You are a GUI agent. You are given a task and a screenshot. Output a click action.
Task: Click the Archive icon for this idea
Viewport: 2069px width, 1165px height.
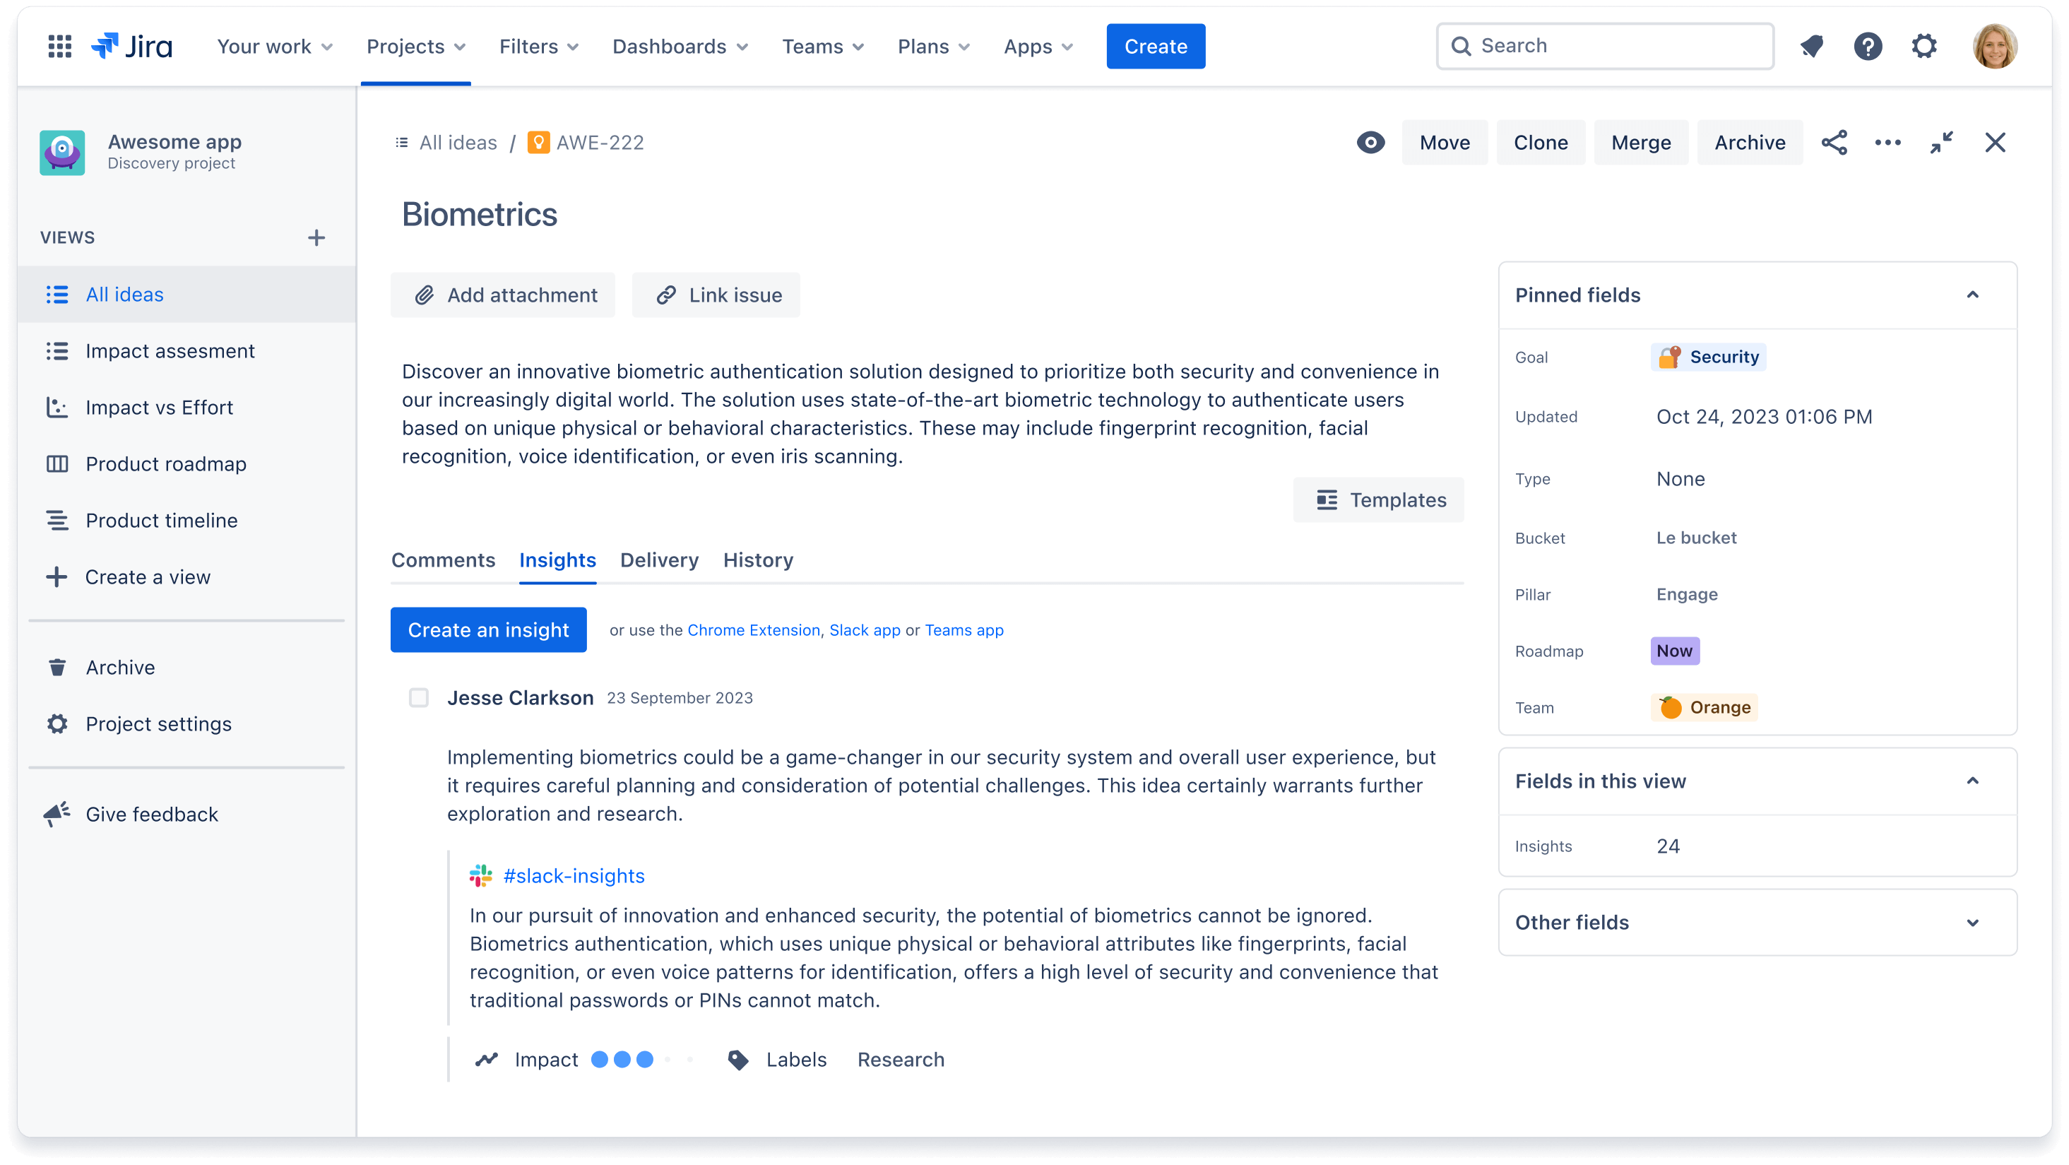1749,143
